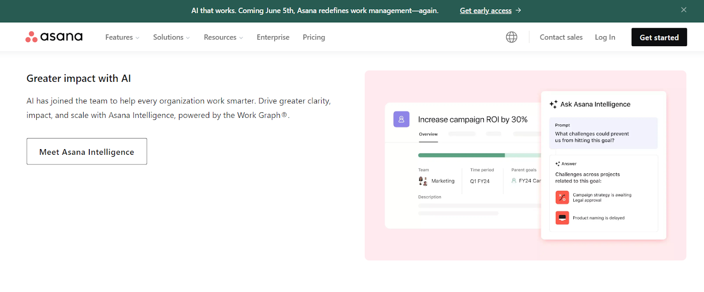The height and width of the screenshot is (292, 704).
Task: Click the sparkle icon beside Ask Asana Intelligence
Action: pos(554,104)
